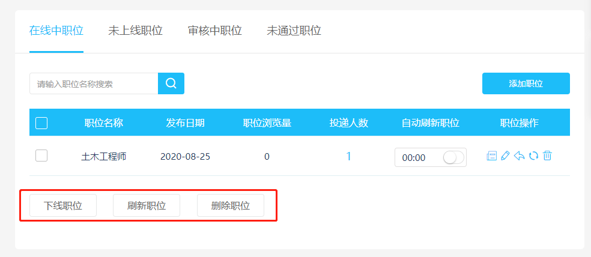Open the 00:00 auto-refresh time picker
Screen dimensions: 591x257
point(414,158)
